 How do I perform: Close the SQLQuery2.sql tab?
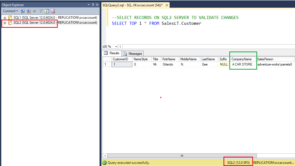pyautogui.click(x=167, y=6)
